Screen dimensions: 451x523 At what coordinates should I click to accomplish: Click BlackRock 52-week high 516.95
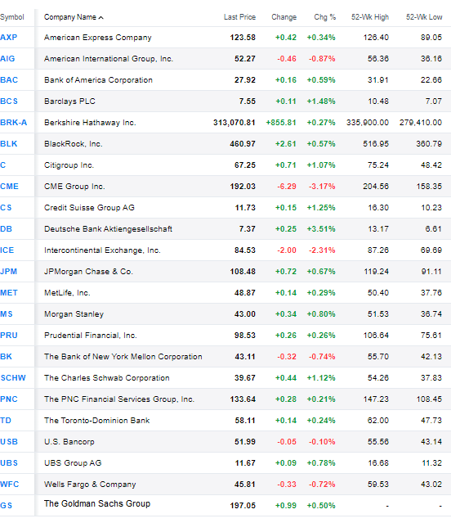pos(376,144)
